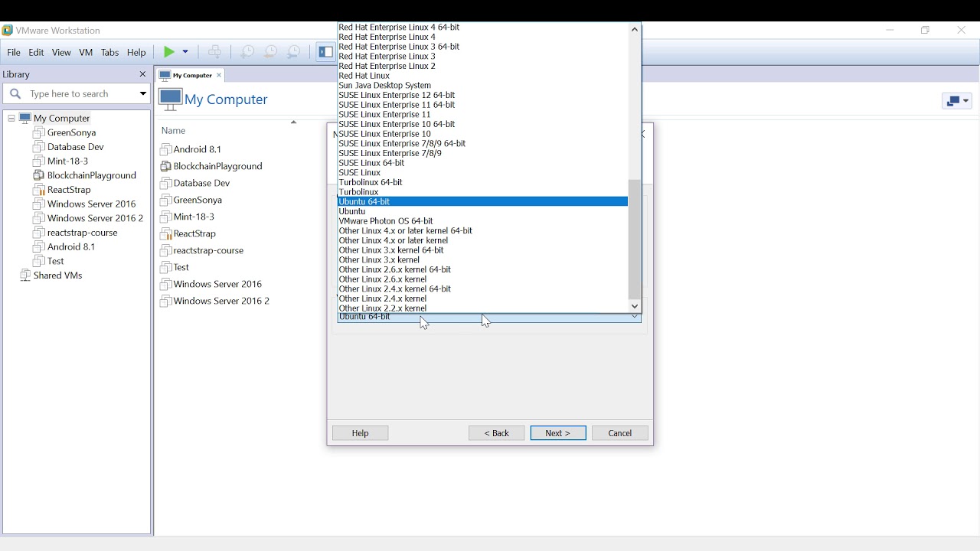Choose Ubuntu (32-bit) in the dropdown list
The image size is (980, 551).
(482, 212)
